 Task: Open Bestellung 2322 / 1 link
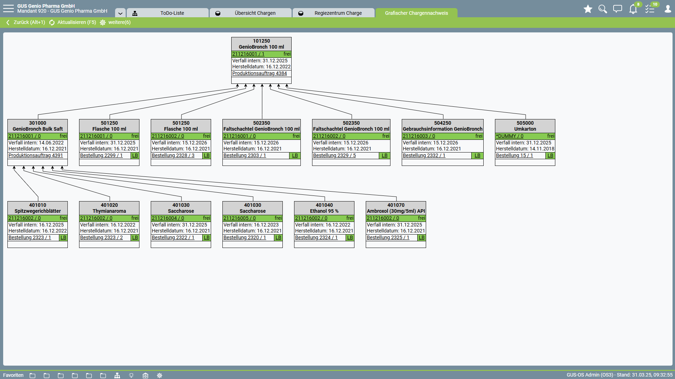[173, 237]
